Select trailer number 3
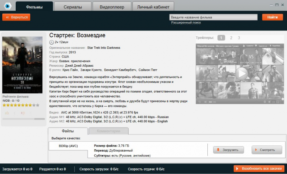Screen dimensions: 287x174 click(x=239, y=38)
